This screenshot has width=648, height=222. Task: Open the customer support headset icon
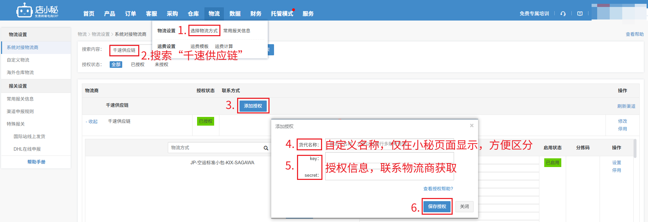[563, 14]
